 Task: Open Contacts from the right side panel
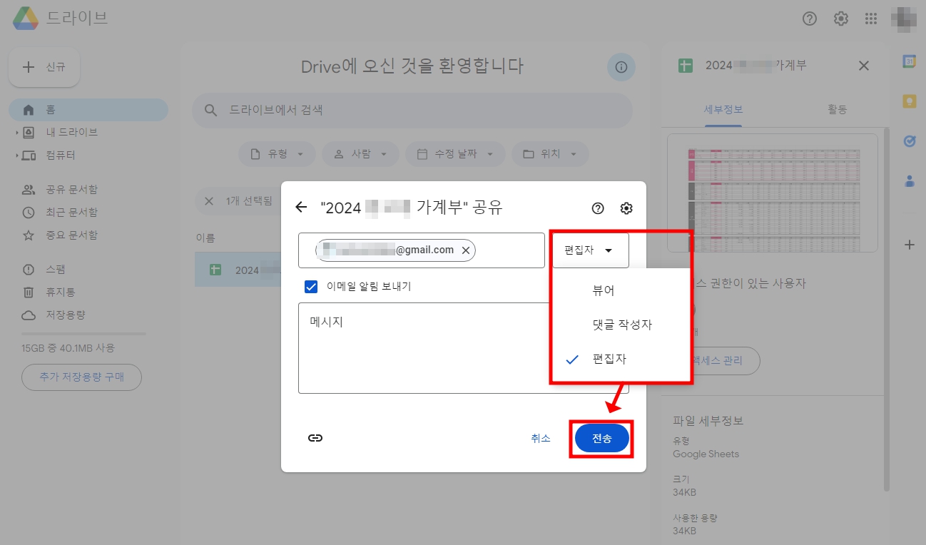(910, 181)
